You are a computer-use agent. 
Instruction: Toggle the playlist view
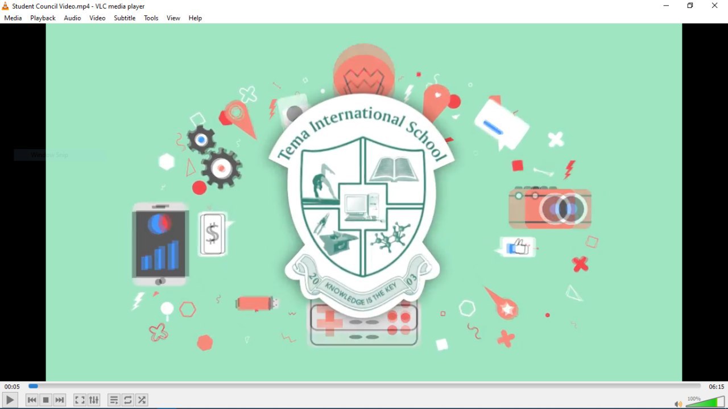point(114,400)
